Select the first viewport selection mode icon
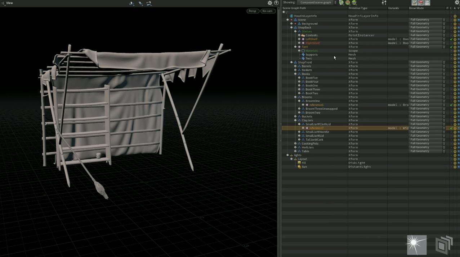 (x=132, y=3)
